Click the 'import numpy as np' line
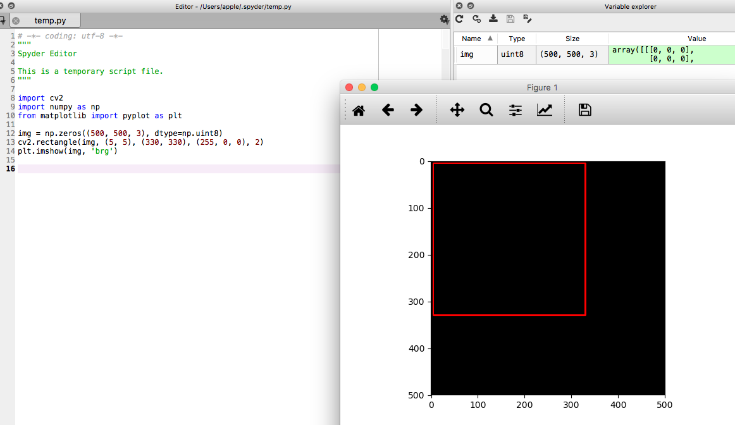 (x=59, y=107)
